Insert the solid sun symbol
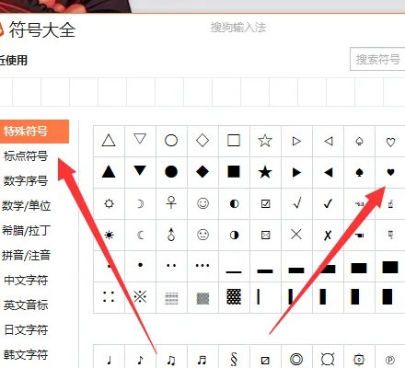 coord(109,235)
